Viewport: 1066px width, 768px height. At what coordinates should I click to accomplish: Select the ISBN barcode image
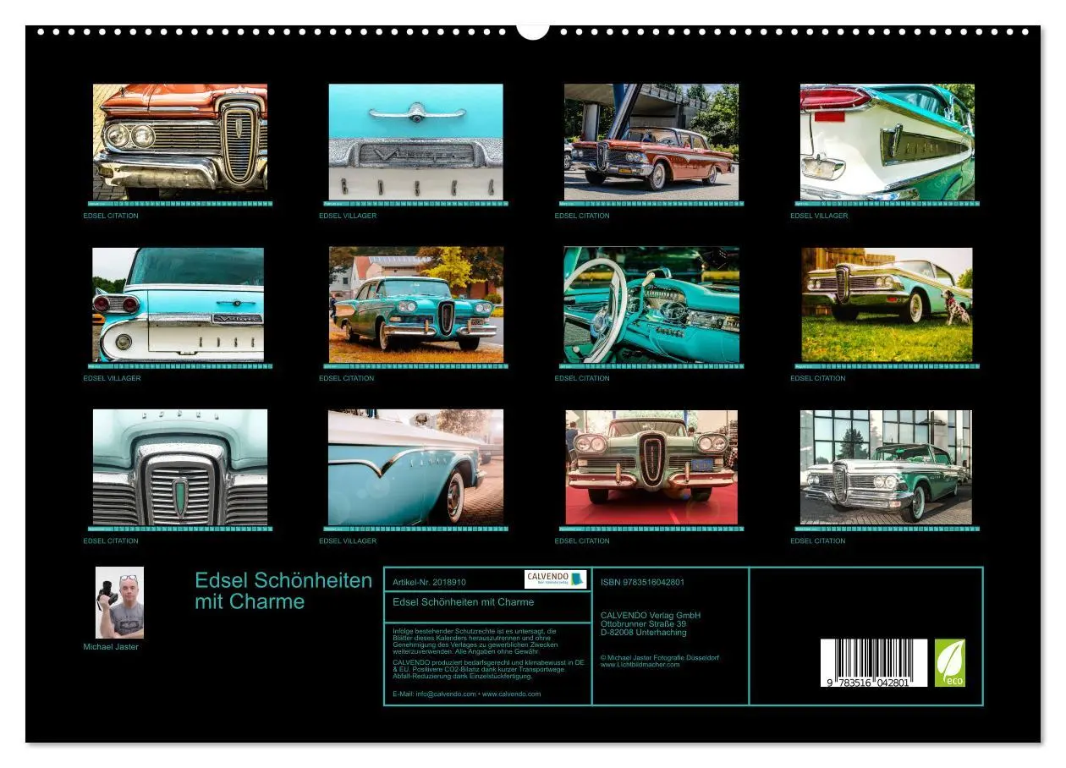point(874,662)
